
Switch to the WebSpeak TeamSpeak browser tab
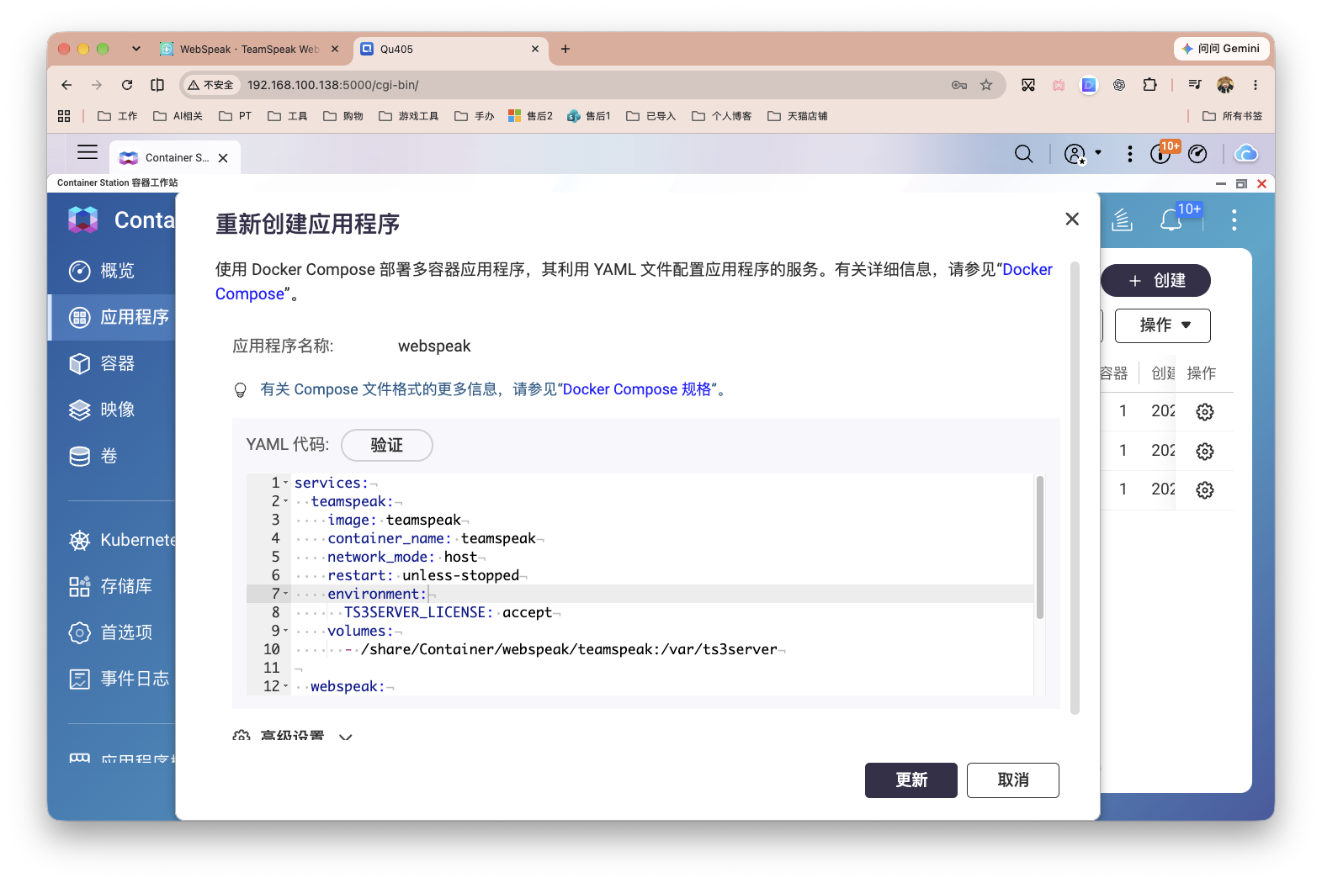249,50
